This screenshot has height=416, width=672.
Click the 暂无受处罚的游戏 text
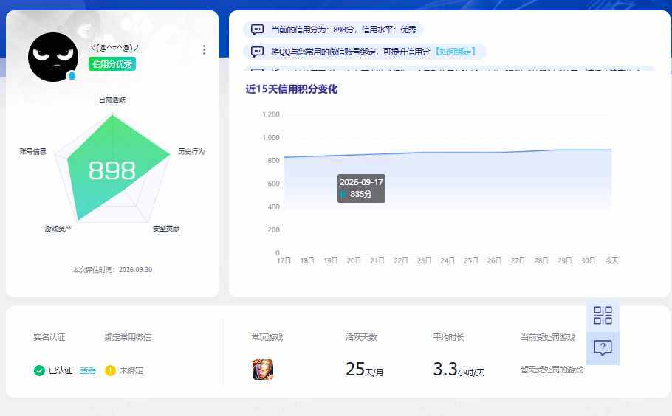(552, 370)
